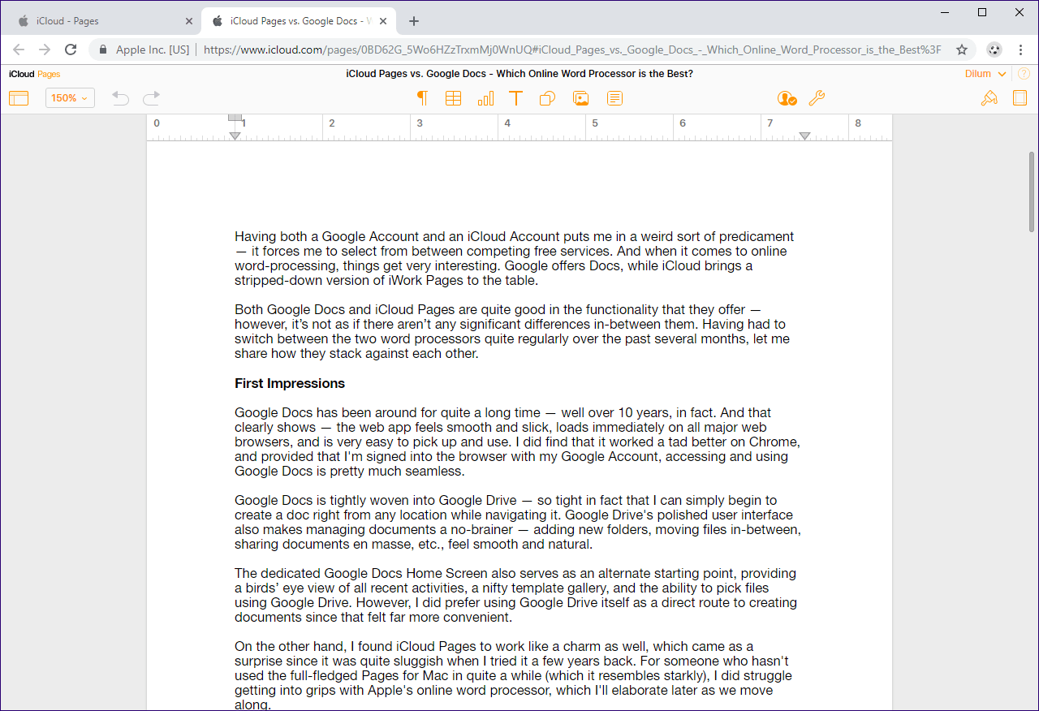The width and height of the screenshot is (1039, 711).
Task: Click the left margin marker on the ruler
Action: (x=235, y=136)
